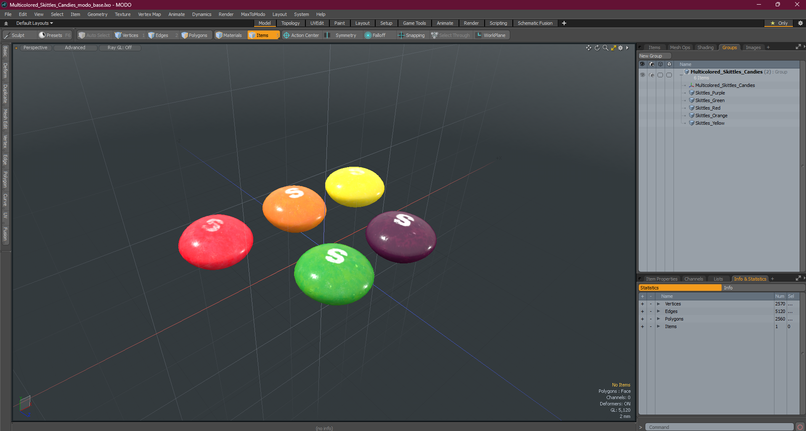Select the Skittles_Orange tree item
Image resolution: width=806 pixels, height=431 pixels.
click(711, 116)
